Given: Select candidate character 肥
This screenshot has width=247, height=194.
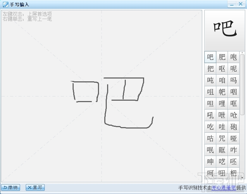Looking at the screenshot, I should pyautogui.click(x=222, y=57).
